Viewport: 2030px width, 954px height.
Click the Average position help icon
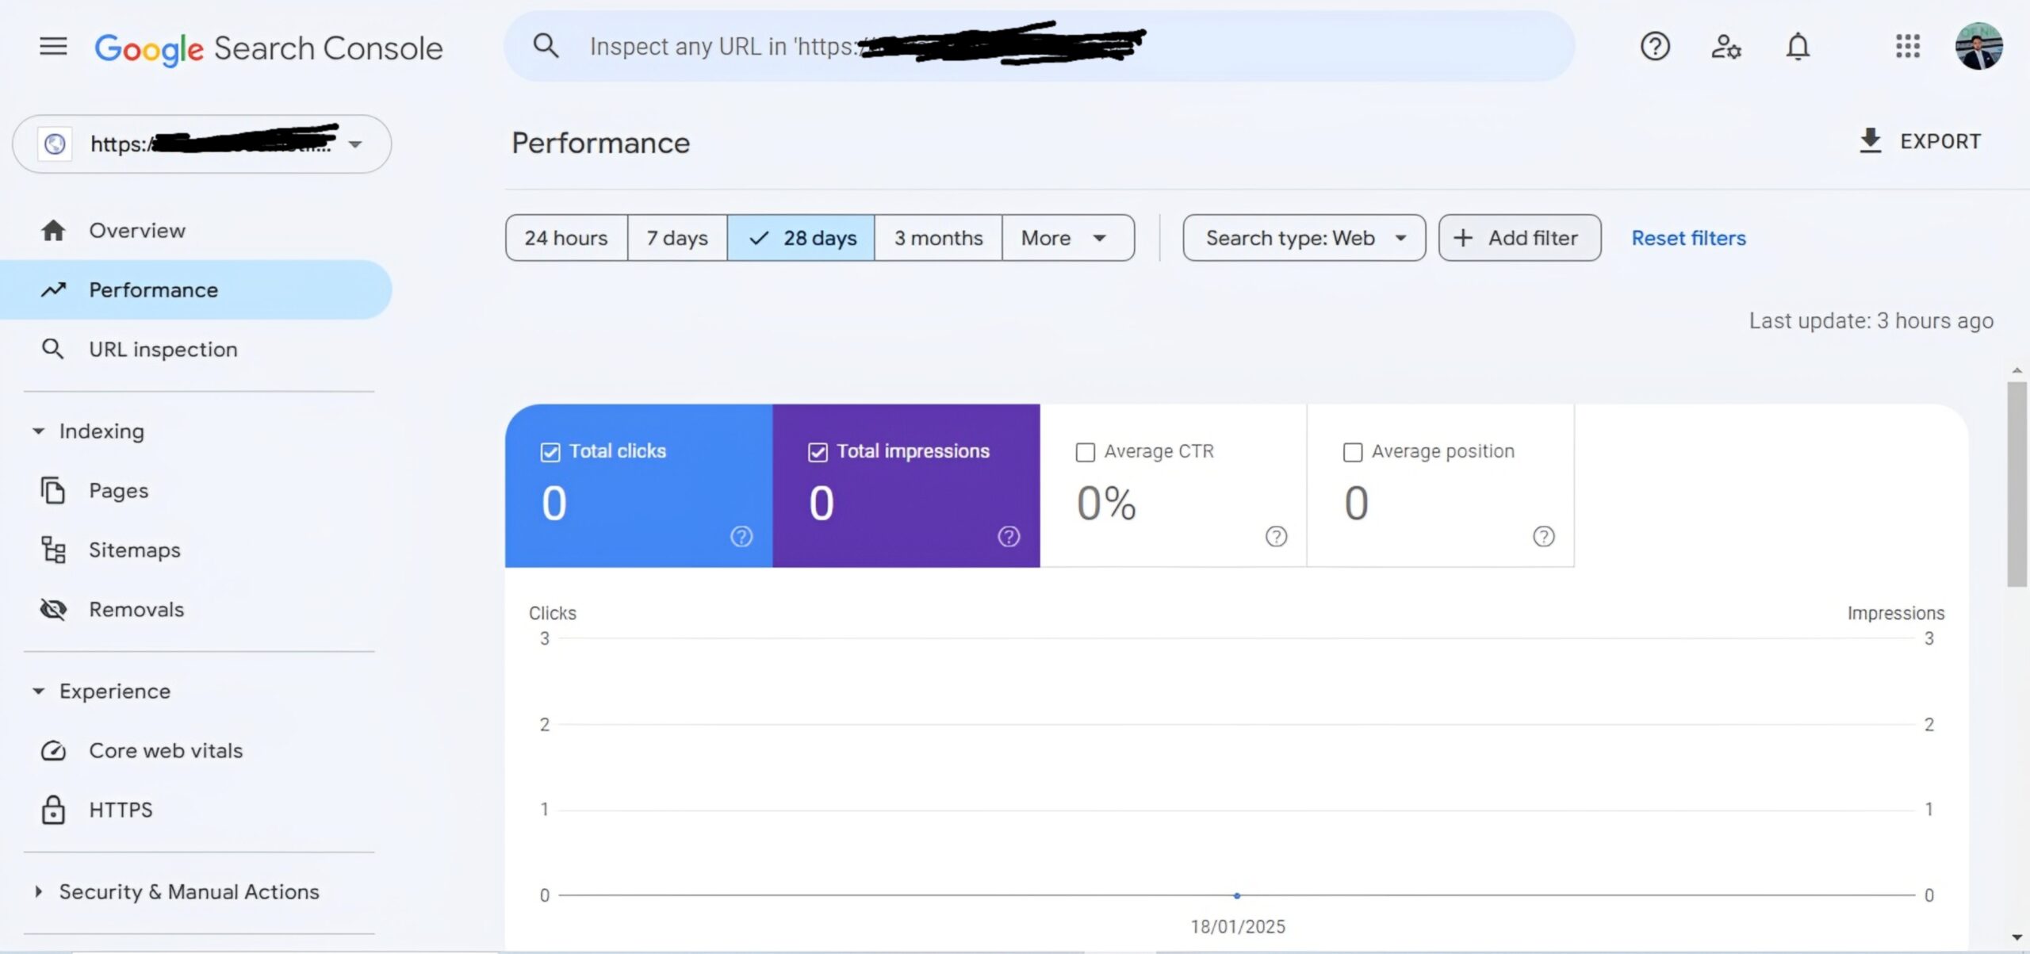(x=1543, y=537)
